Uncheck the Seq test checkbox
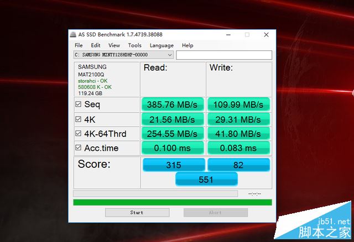This screenshot has width=354, height=242. [x=79, y=104]
